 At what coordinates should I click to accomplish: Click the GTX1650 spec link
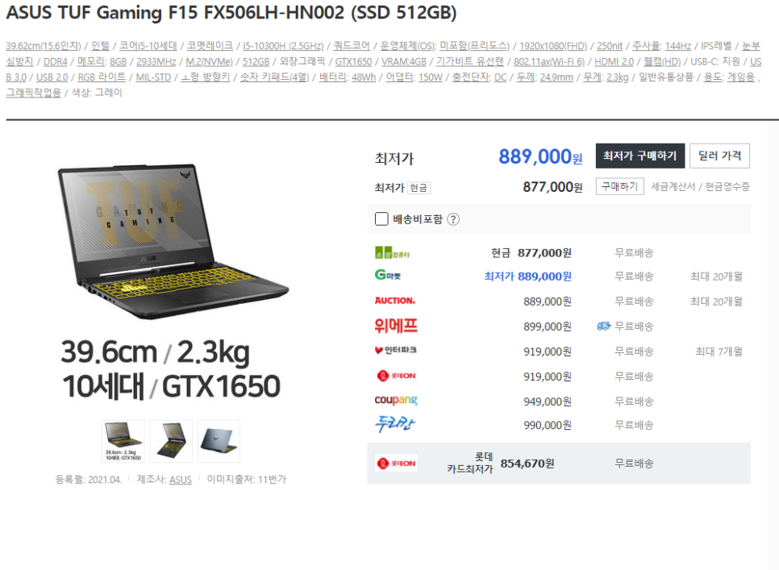click(x=353, y=61)
